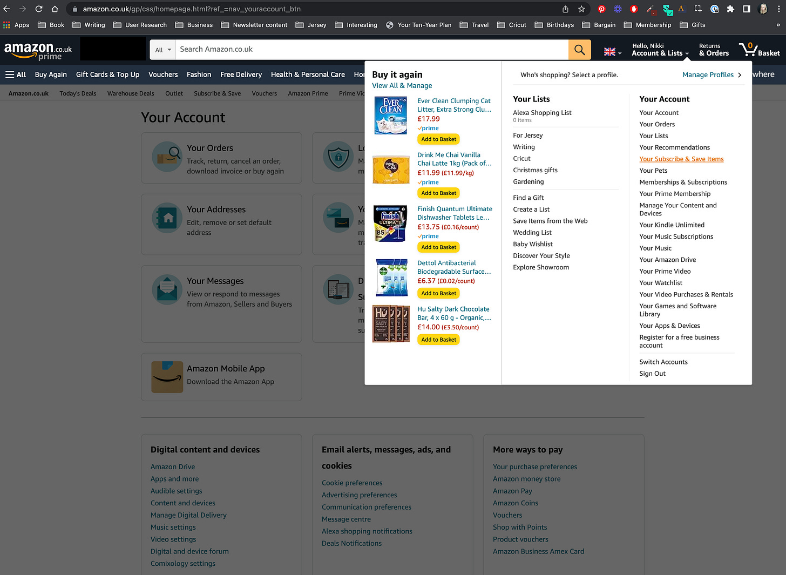This screenshot has height=575, width=786.
Task: Click the browser back arrow
Action: click(x=7, y=9)
